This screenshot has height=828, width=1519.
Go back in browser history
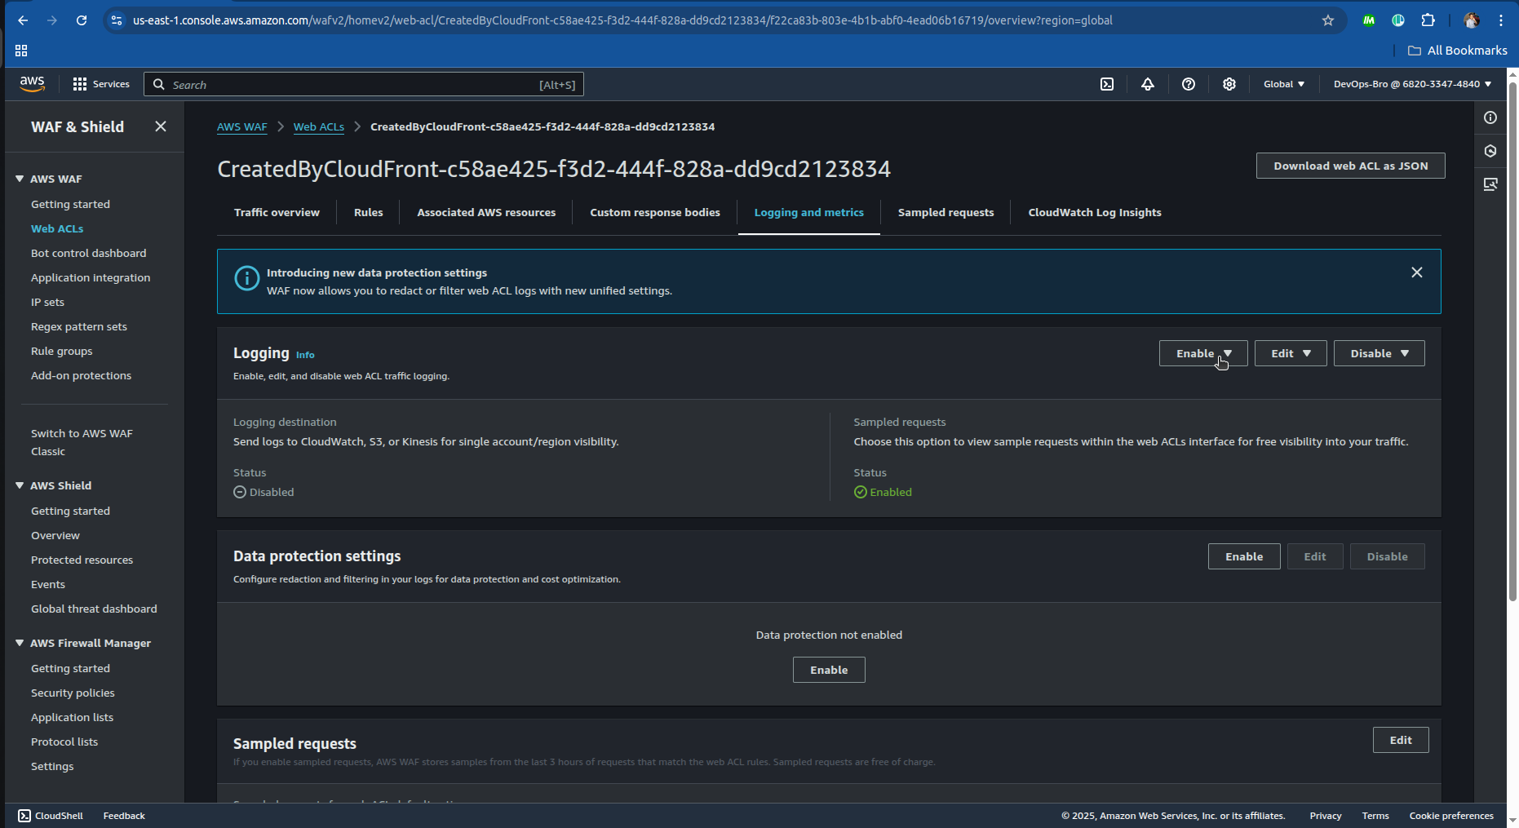(x=23, y=20)
